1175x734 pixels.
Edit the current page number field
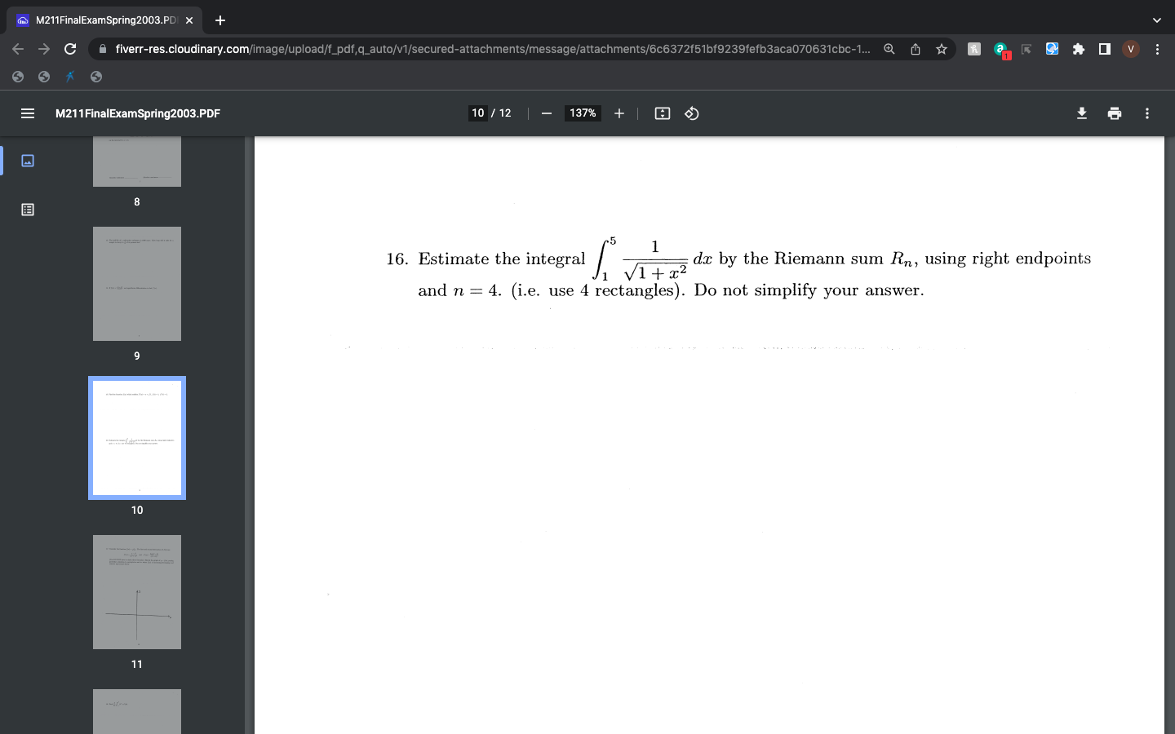click(x=478, y=113)
